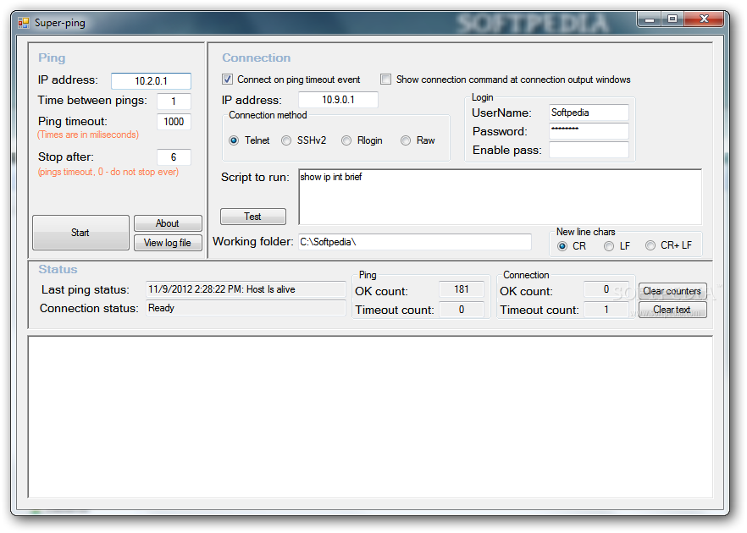
Task: Select CR+LF new line char option
Action: coord(650,245)
